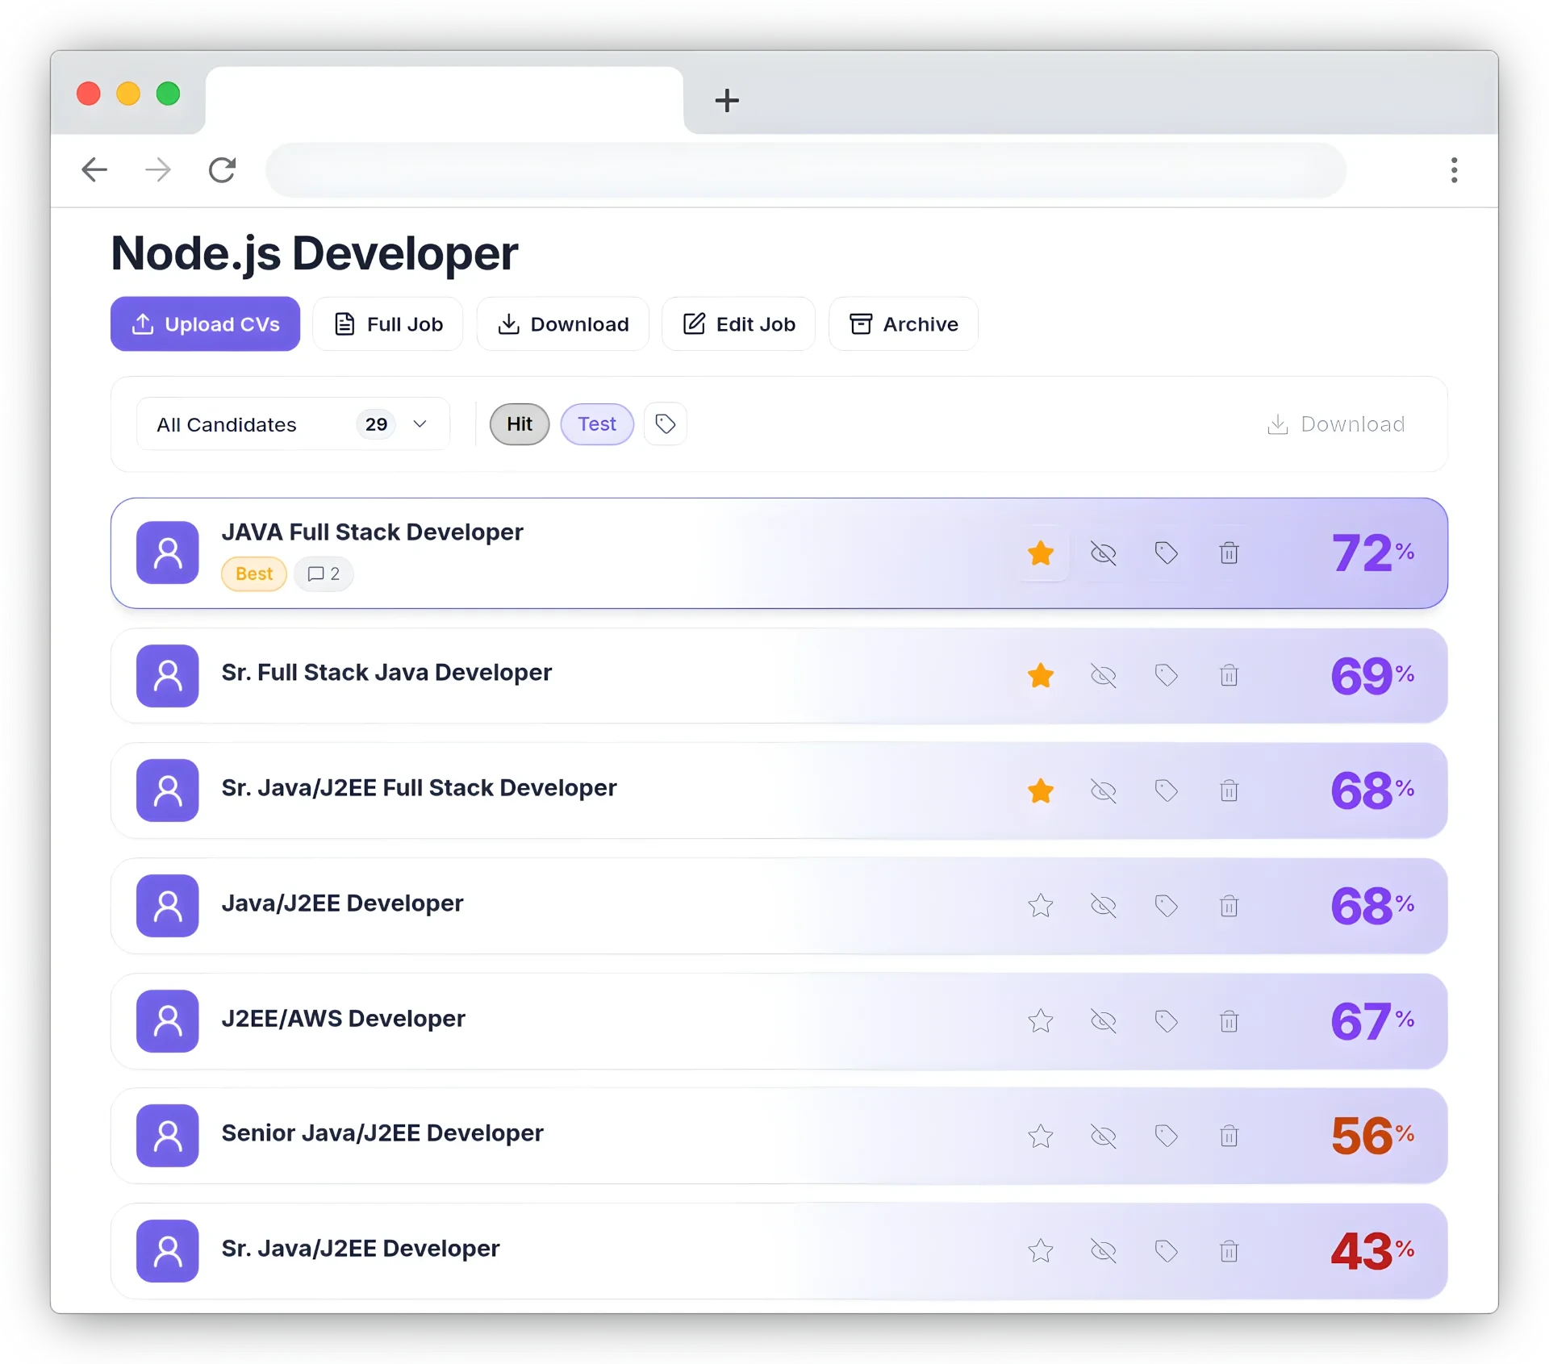Open comments badge showing 2

[324, 574]
